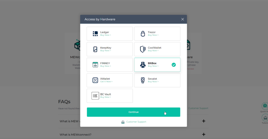
Task: Click the Tutorial bell icon on right edge
Action: point(265,118)
